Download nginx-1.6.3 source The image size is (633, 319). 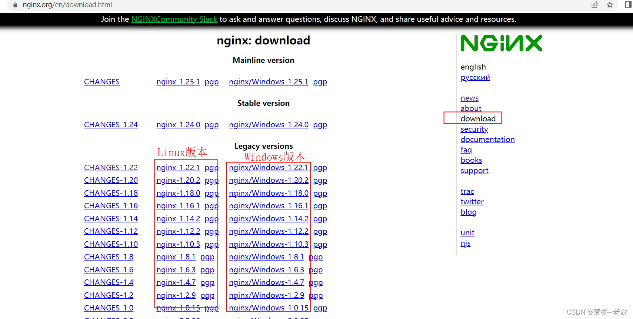176,270
